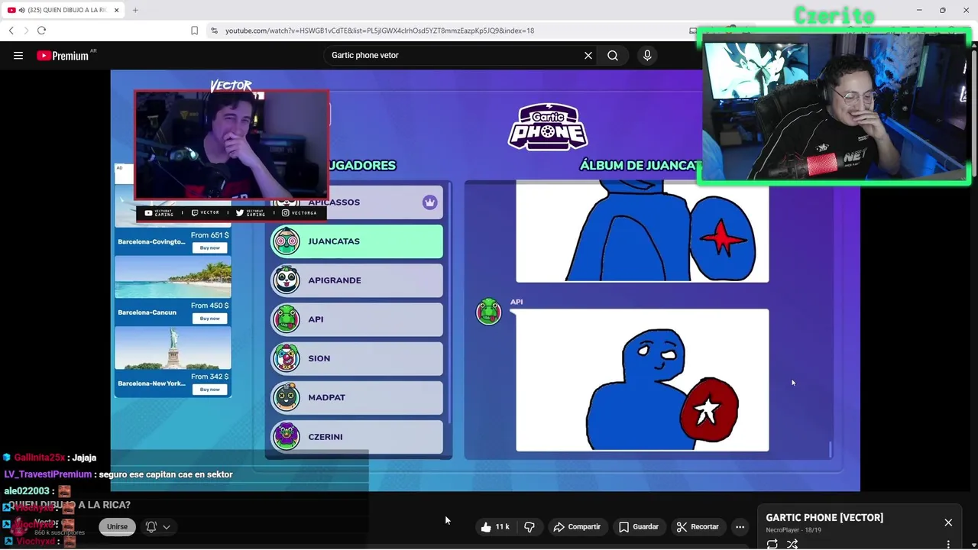This screenshot has height=550, width=978.
Task: Click Barcelona-Covington Buy now button
Action: [210, 247]
